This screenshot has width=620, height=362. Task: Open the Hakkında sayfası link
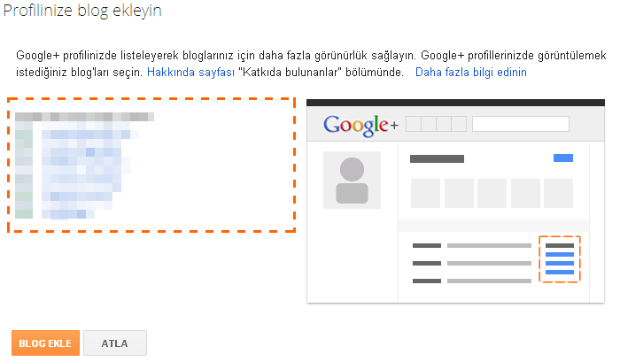point(190,73)
